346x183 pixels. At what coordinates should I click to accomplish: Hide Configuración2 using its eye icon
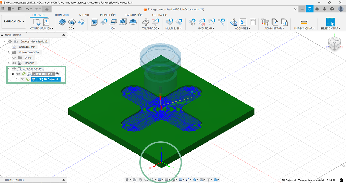(x=18, y=74)
